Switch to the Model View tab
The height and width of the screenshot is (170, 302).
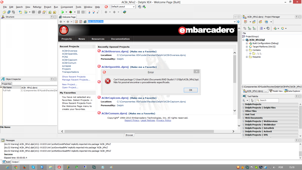click(276, 91)
